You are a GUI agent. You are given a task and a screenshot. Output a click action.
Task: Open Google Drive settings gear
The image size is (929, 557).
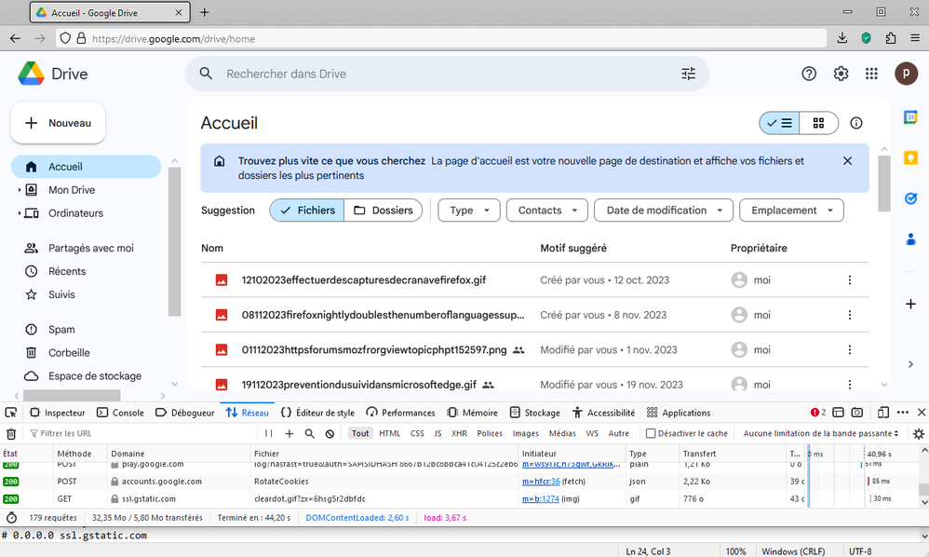click(841, 74)
